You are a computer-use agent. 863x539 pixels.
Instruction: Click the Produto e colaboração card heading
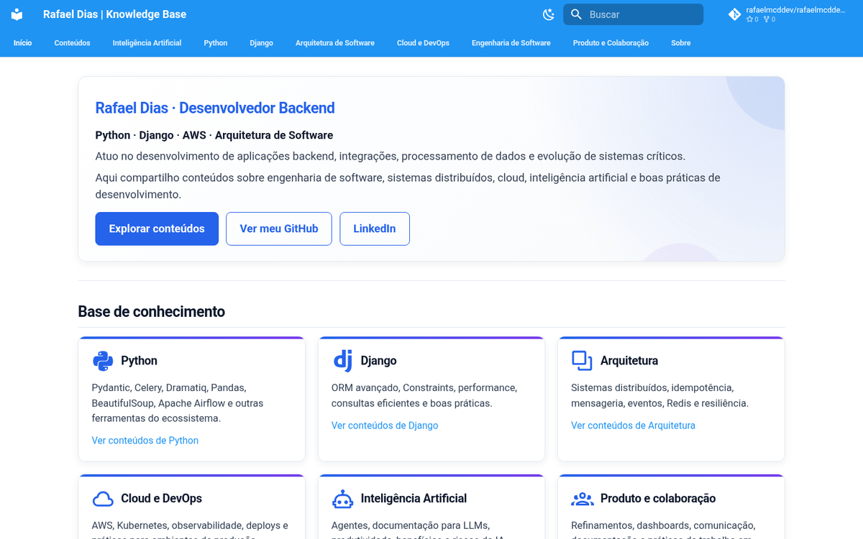pyautogui.click(x=658, y=499)
